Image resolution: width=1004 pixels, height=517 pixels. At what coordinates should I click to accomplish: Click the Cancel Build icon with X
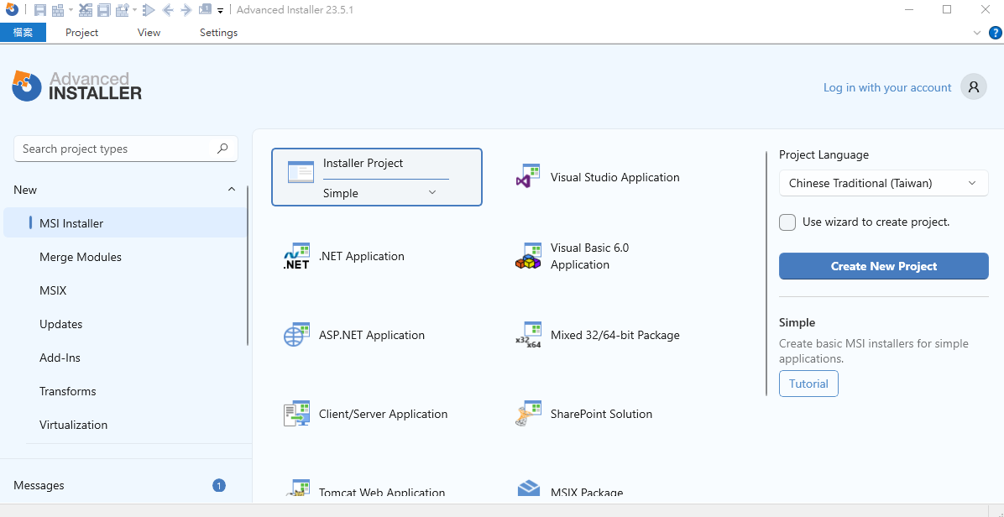pyautogui.click(x=85, y=9)
